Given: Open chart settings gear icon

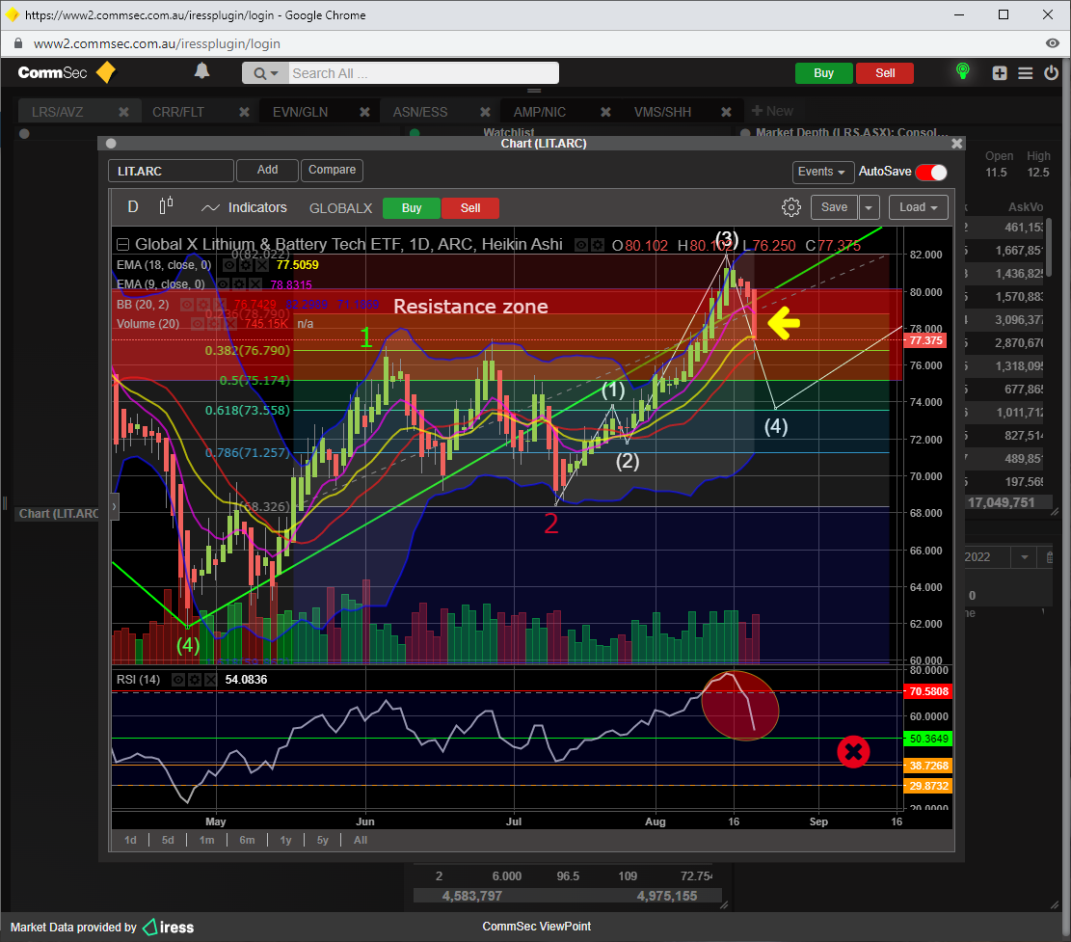Looking at the screenshot, I should point(791,207).
